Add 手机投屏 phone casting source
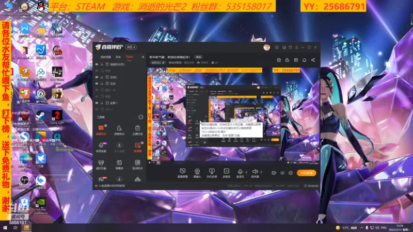 (x=212, y=173)
